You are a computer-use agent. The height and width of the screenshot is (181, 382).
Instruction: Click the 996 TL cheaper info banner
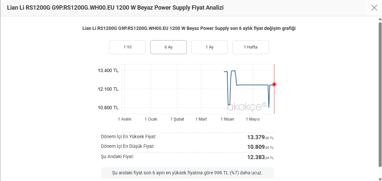[x=188, y=173]
